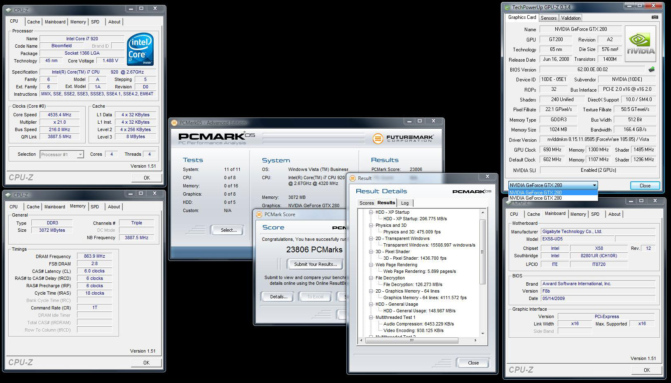Click the BIOS save chip icon in GPU-Z
Screen dimensions: 671x383
(x=652, y=69)
